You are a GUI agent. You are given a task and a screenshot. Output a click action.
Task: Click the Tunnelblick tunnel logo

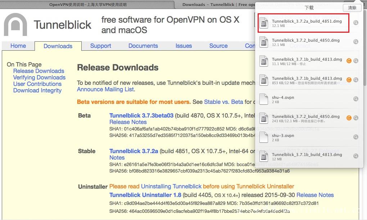(15, 24)
